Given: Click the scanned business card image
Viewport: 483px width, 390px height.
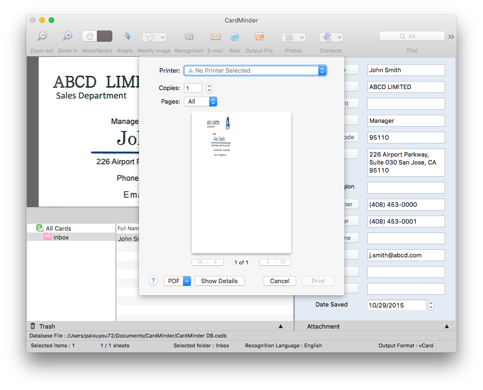Looking at the screenshot, I should [x=89, y=132].
